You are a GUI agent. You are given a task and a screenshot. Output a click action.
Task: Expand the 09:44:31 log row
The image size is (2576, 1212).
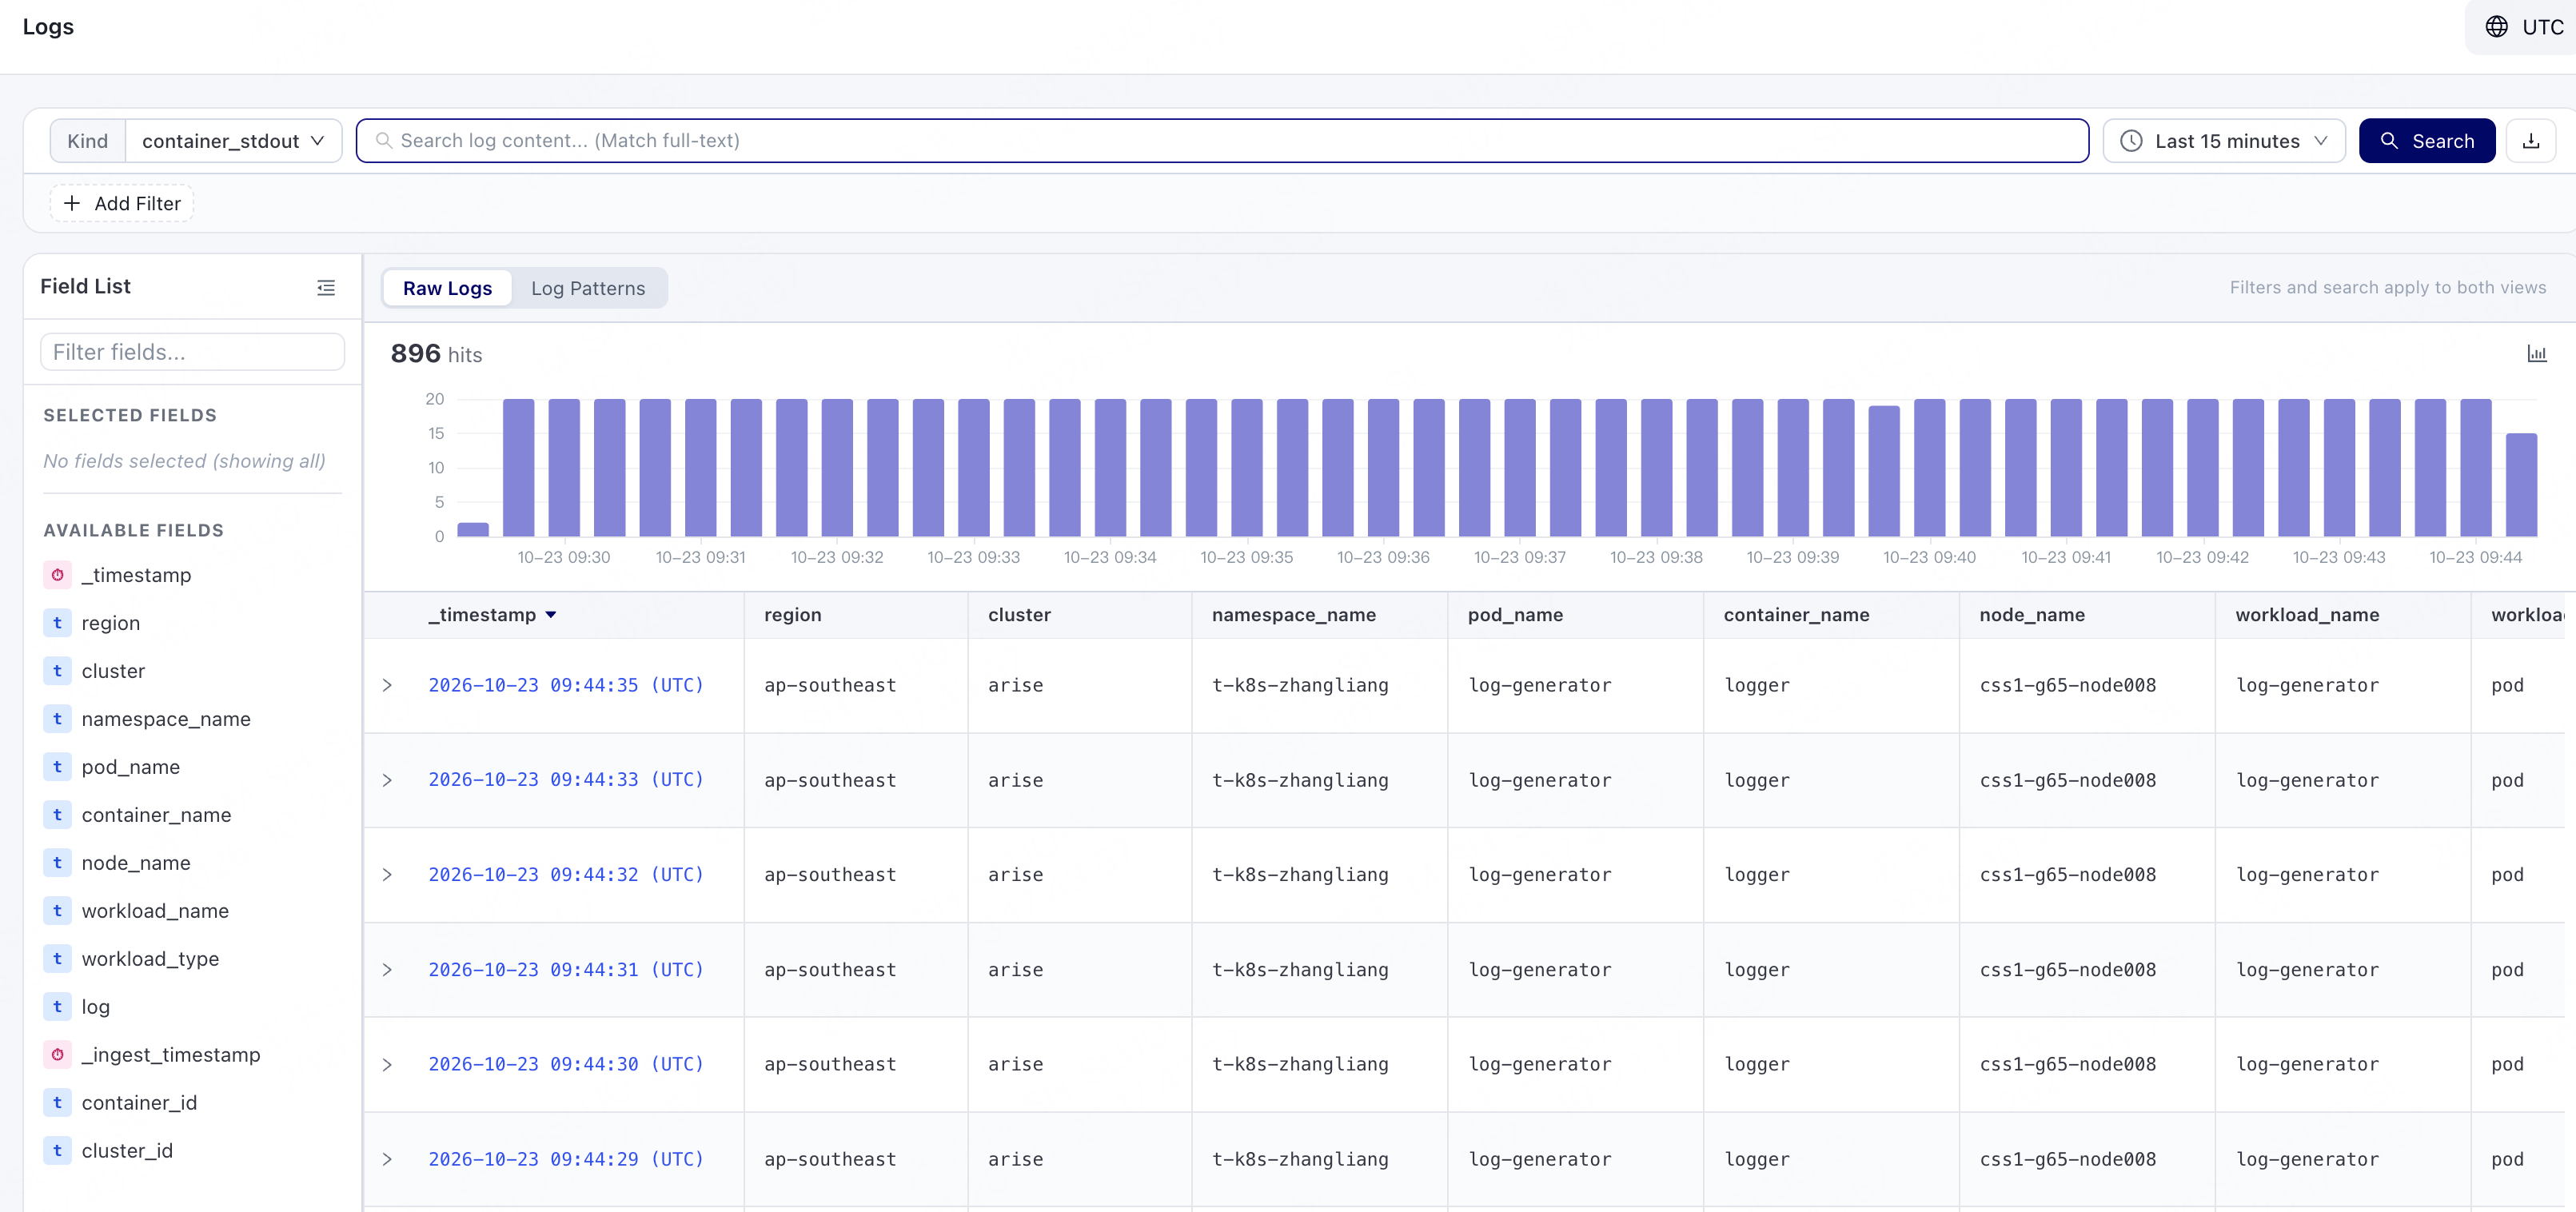tap(387, 970)
